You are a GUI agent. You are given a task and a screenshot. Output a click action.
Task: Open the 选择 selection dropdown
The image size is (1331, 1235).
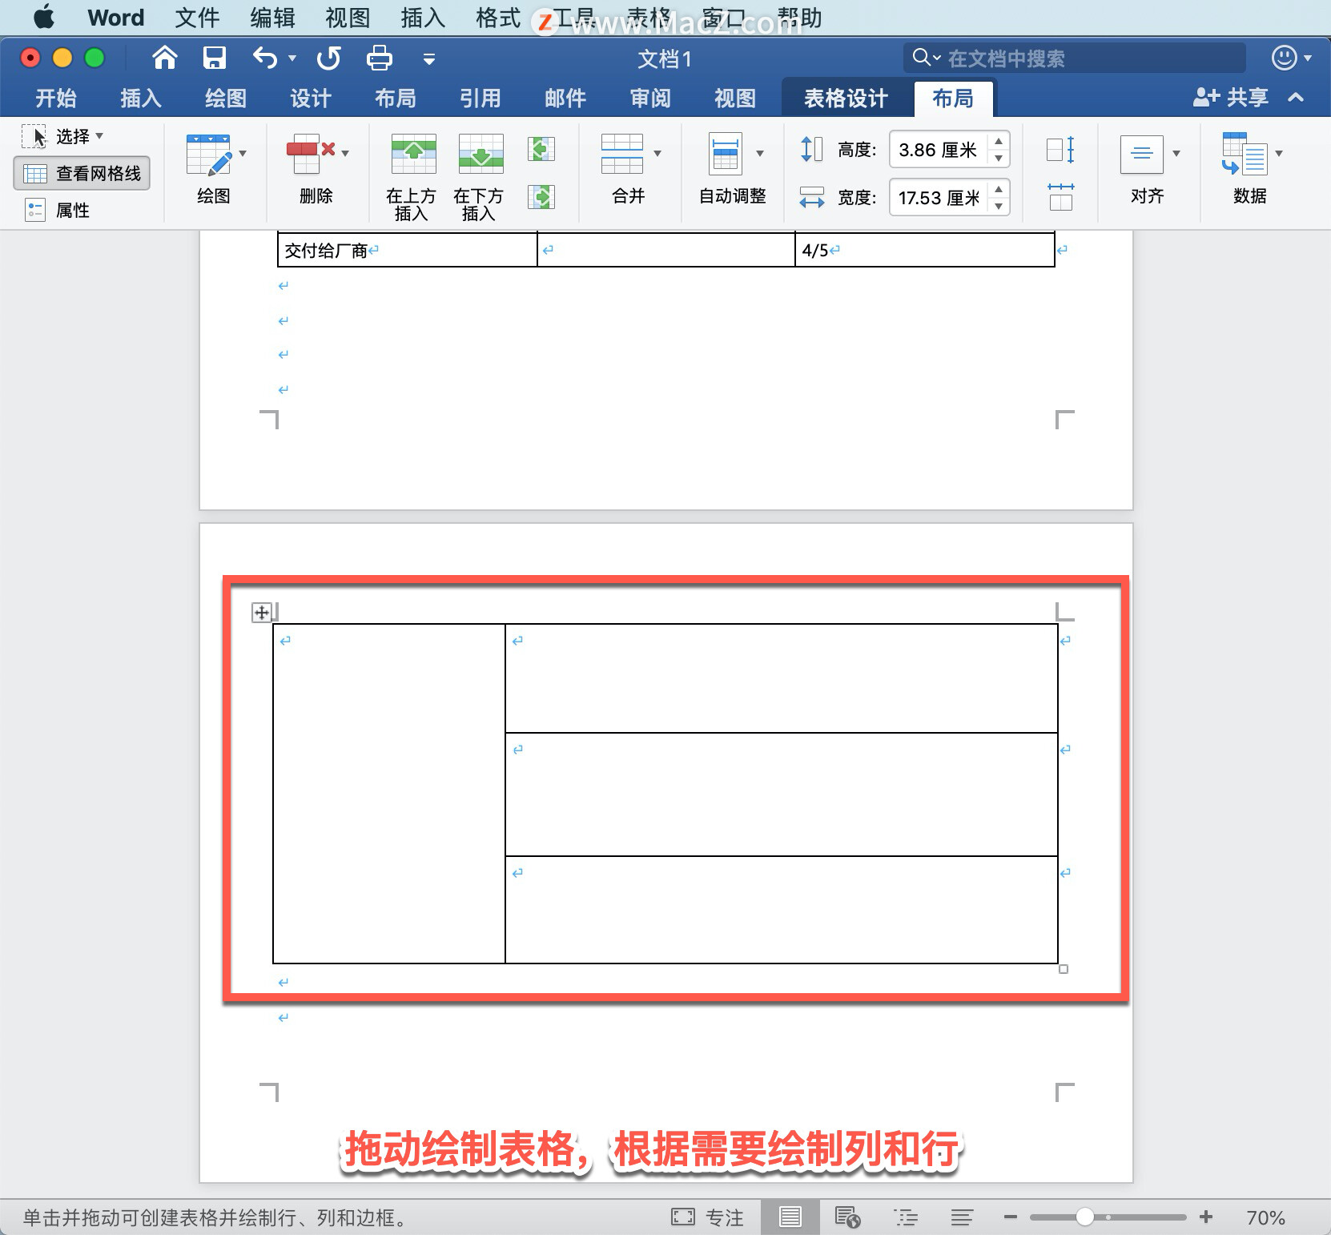pos(76,135)
